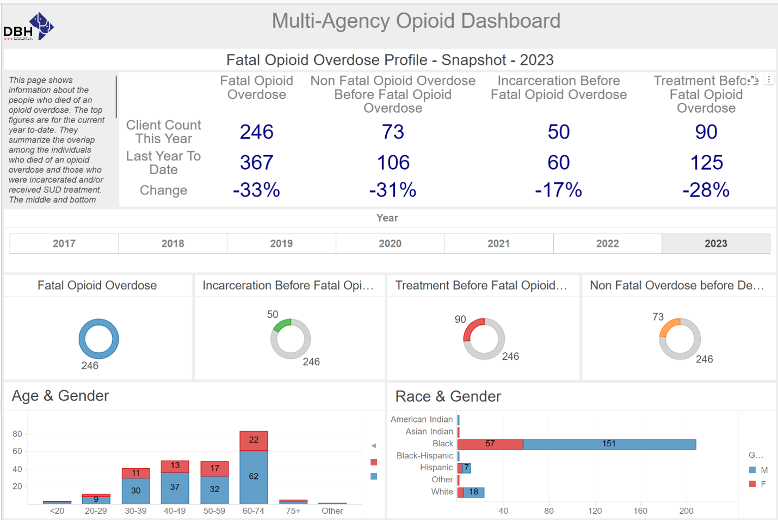Select 2019 in the Year slicer
Screen dimensions: 778x522
tap(281, 243)
